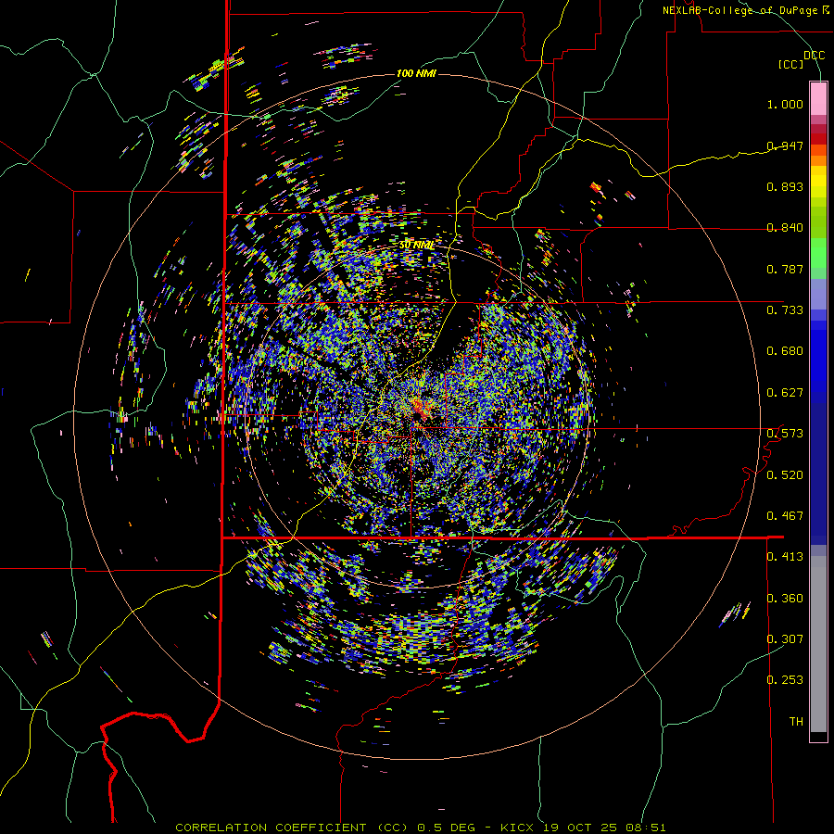
Task: Click the 0.680 scale value
Action: [785, 351]
